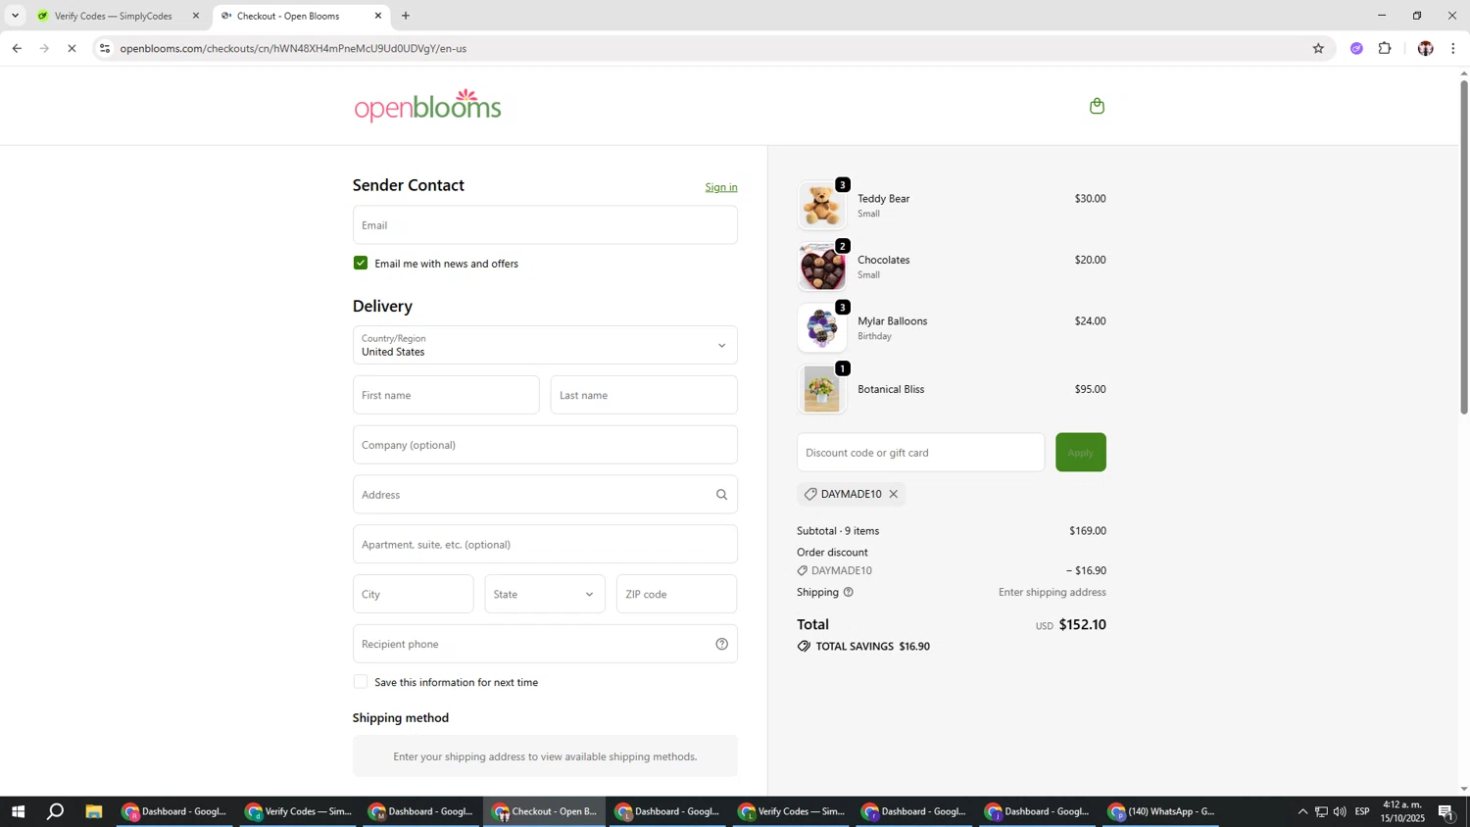Viewport: 1470px width, 827px height.
Task: Click the taskbar clock and date
Action: point(1402,811)
